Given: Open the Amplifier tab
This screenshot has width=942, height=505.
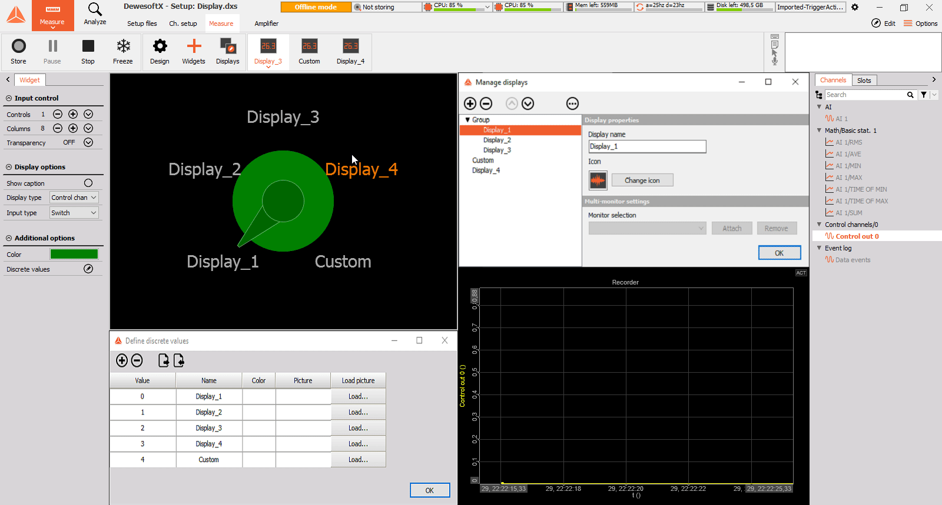Looking at the screenshot, I should pyautogui.click(x=267, y=24).
